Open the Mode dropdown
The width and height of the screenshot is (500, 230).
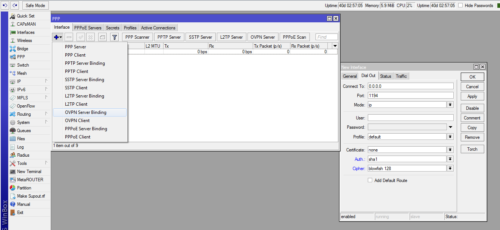[x=450, y=105]
